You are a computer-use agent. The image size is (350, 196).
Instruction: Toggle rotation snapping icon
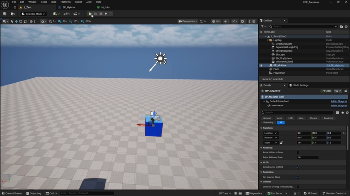pos(70,21)
